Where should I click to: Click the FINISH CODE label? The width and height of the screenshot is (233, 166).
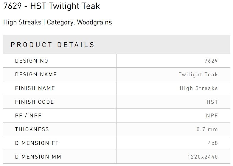[x=34, y=102]
